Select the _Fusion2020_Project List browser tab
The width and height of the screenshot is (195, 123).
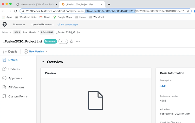pos(80,4)
